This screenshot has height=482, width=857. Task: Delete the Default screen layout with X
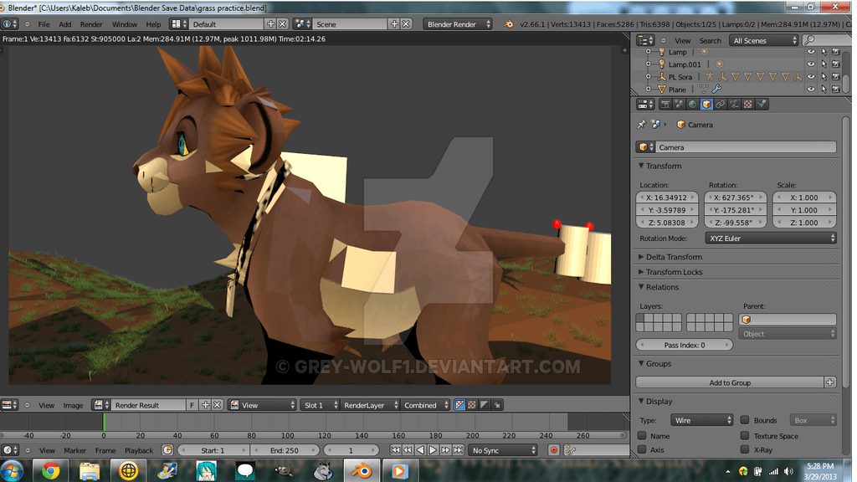point(283,24)
